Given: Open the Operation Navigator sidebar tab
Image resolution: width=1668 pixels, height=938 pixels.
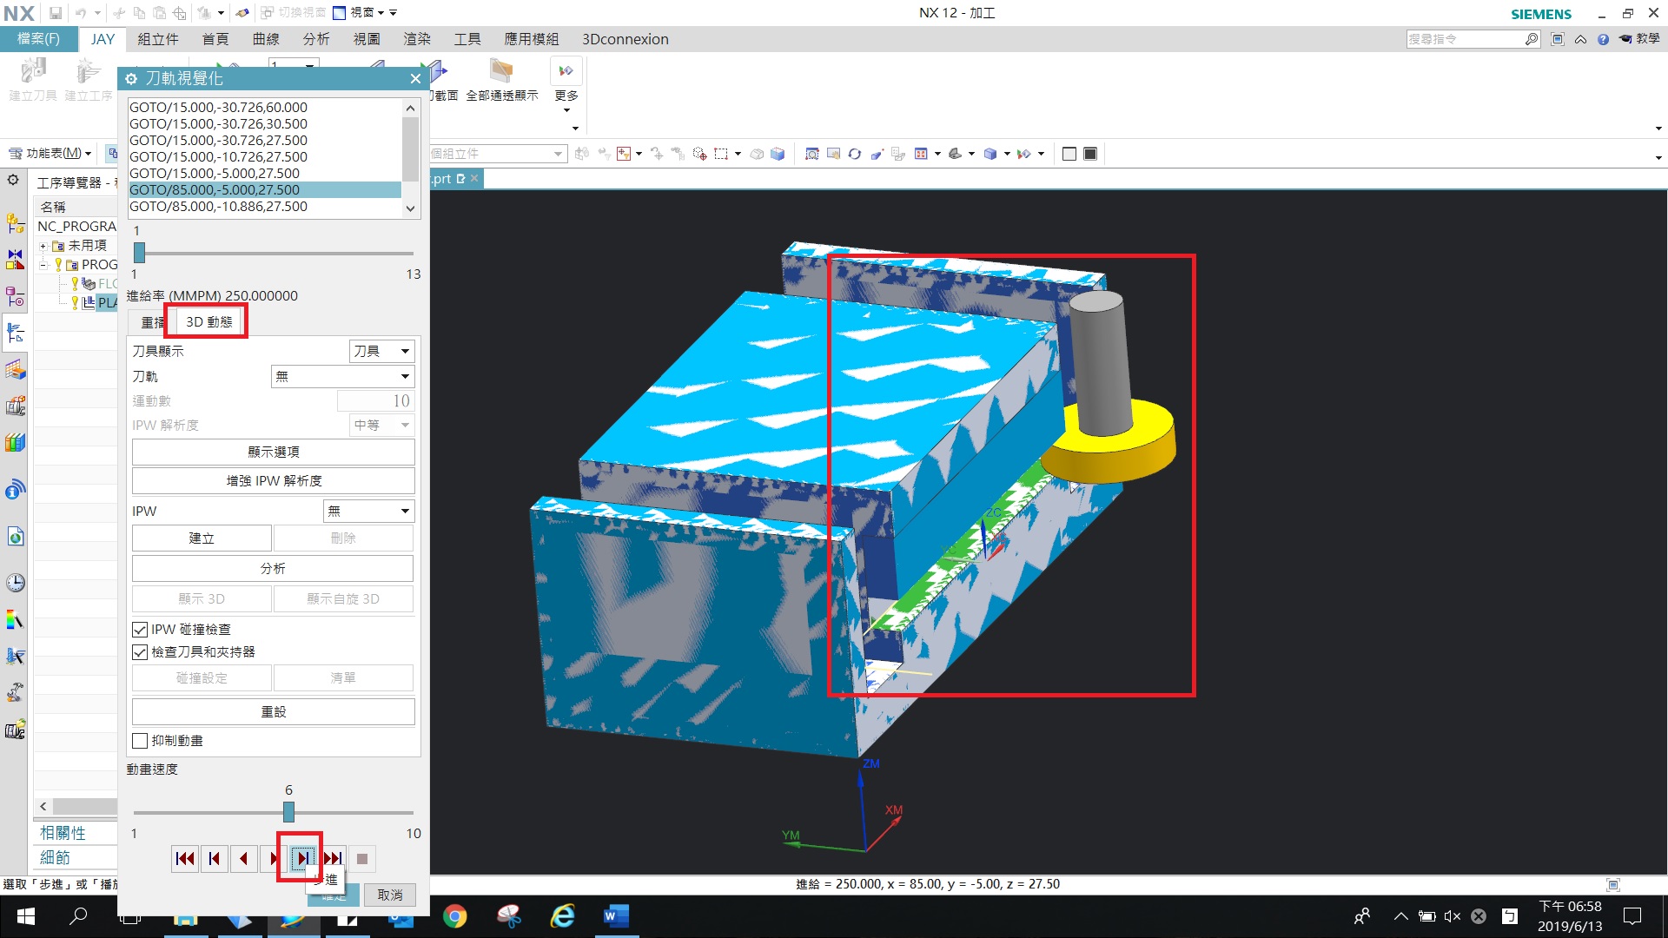Looking at the screenshot, I should point(16,333).
